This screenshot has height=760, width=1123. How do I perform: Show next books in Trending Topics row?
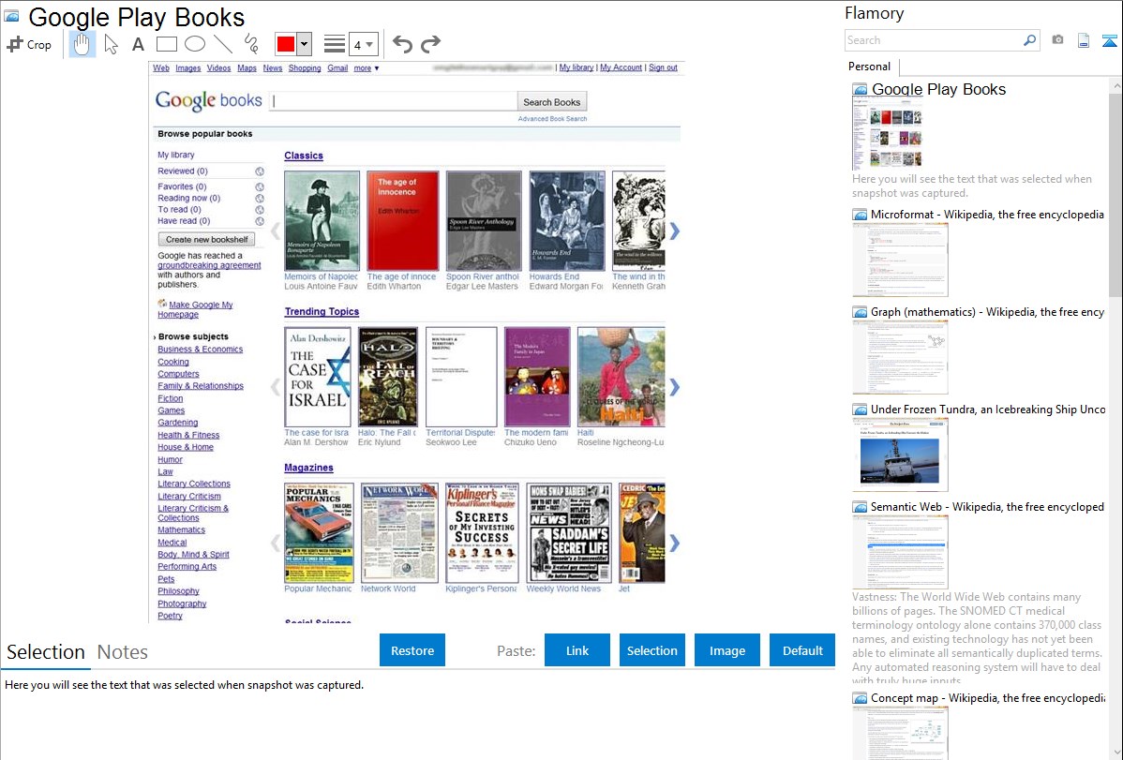pyautogui.click(x=674, y=387)
